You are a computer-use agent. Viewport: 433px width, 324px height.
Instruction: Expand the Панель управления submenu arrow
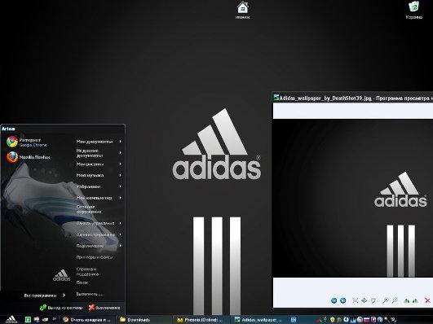point(121,223)
